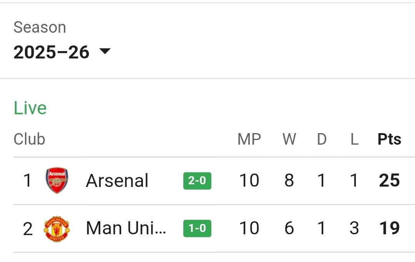Open the Season 2025–26 dropdown arrow
The image size is (415, 262).
[x=105, y=51]
